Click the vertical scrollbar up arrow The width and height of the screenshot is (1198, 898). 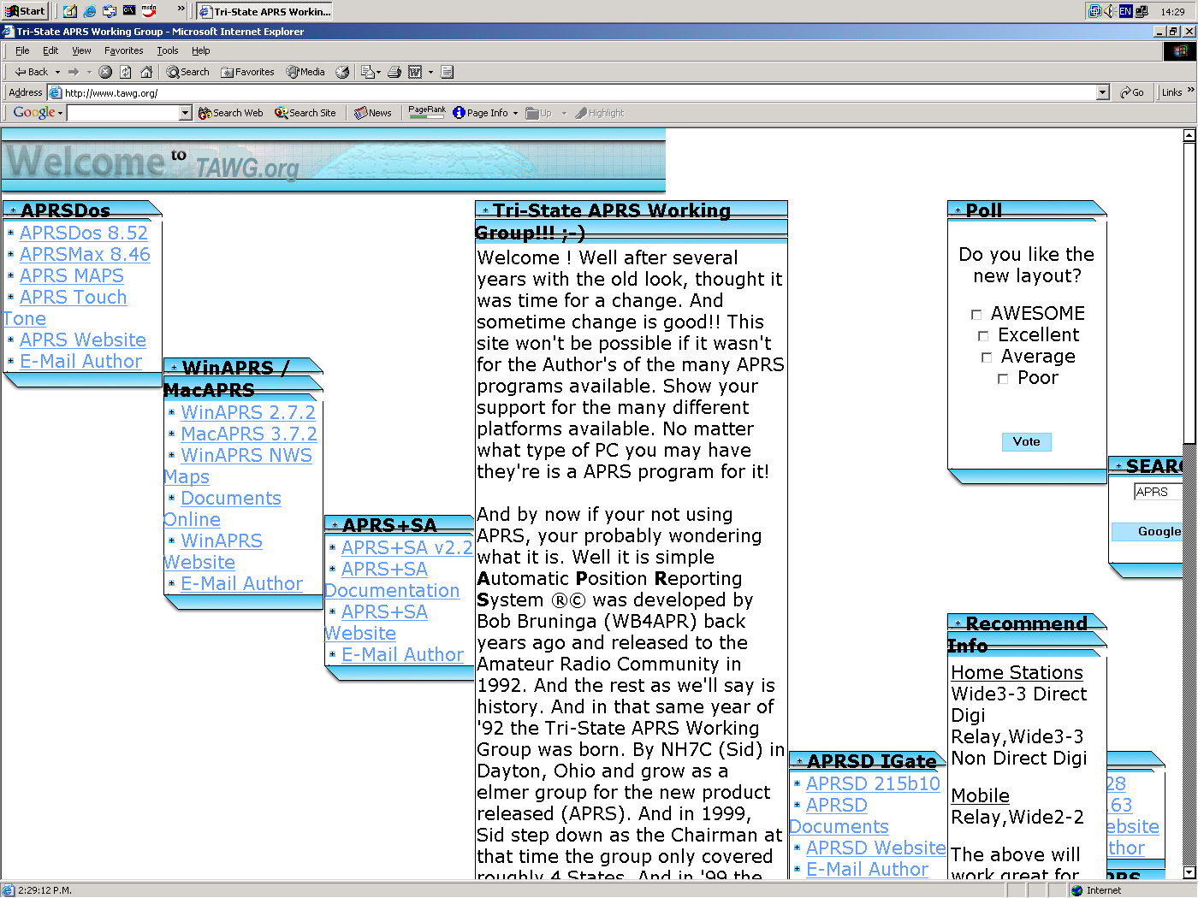(1189, 135)
